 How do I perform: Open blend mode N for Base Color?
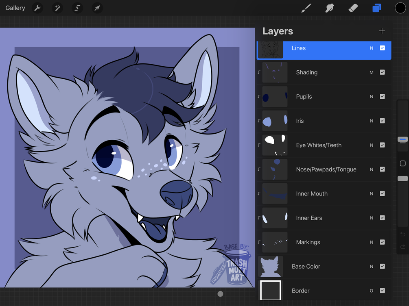pyautogui.click(x=372, y=267)
